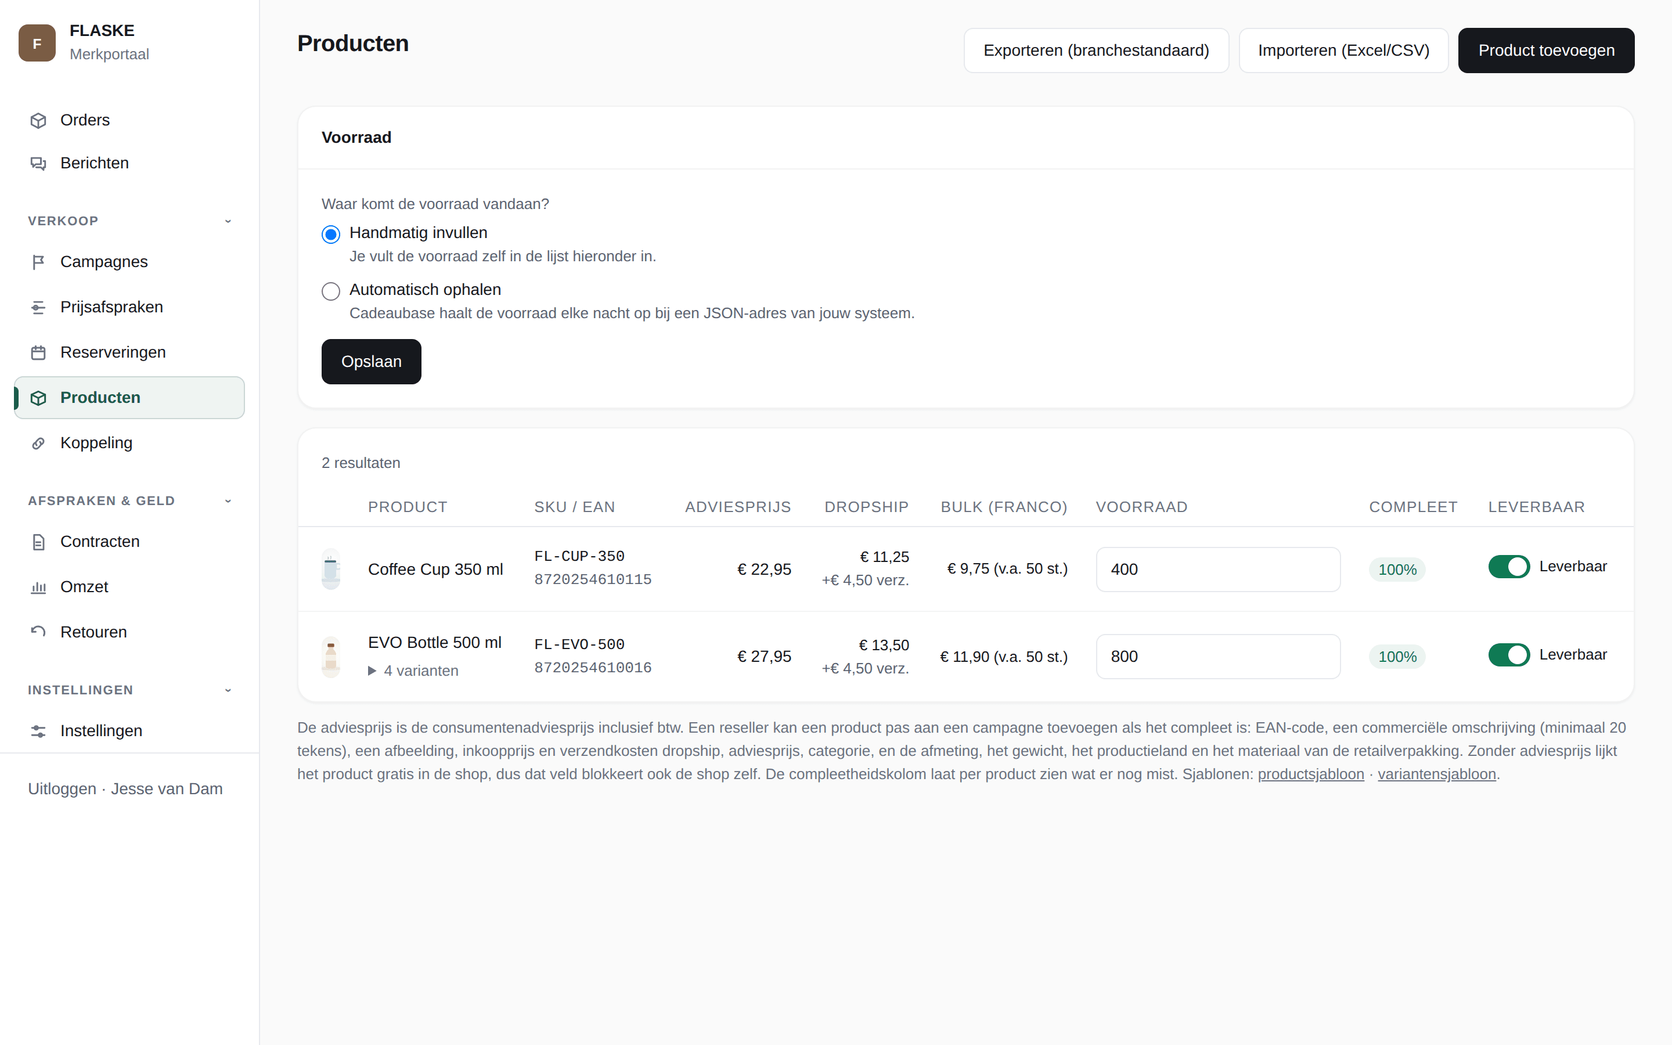Click the FLASKE brand logo avatar
1672x1045 pixels.
(x=37, y=43)
